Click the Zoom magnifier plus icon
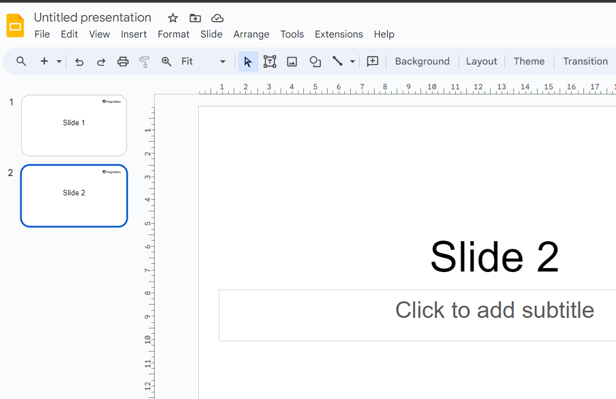The height and width of the screenshot is (399, 616). [x=166, y=61]
